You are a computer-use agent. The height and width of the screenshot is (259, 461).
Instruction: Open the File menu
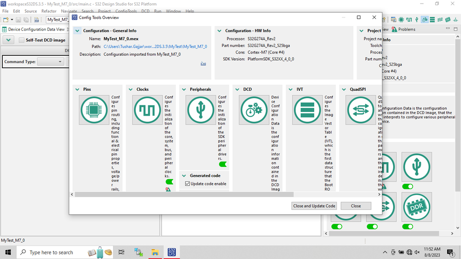5,11
